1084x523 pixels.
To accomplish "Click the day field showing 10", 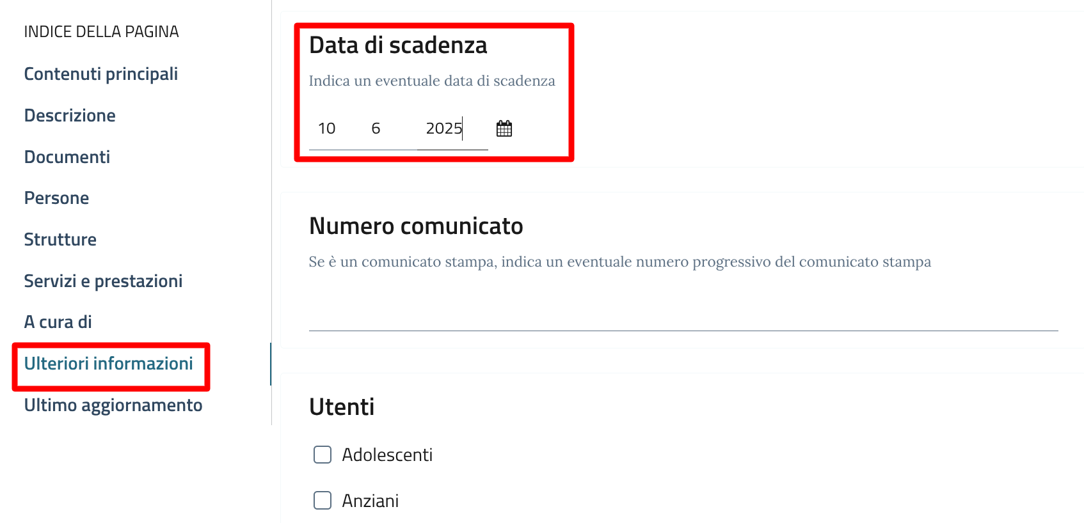I will [x=327, y=129].
